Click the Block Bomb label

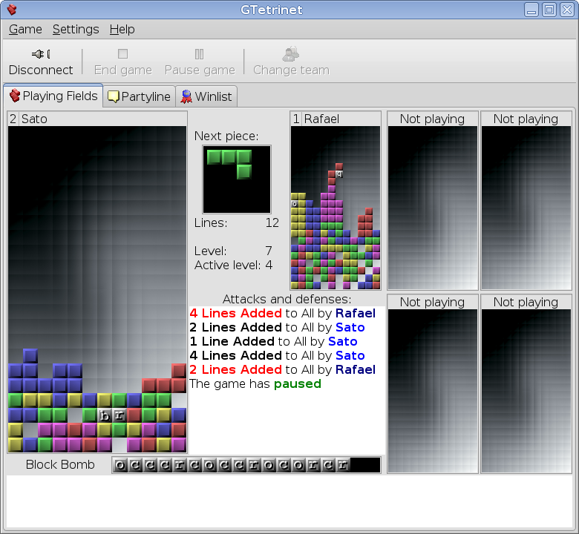coord(60,464)
